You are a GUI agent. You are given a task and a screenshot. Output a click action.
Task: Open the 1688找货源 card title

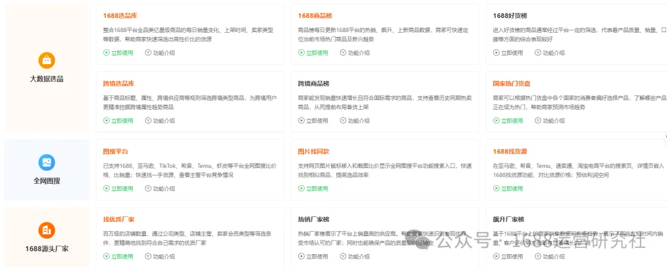[510, 152]
